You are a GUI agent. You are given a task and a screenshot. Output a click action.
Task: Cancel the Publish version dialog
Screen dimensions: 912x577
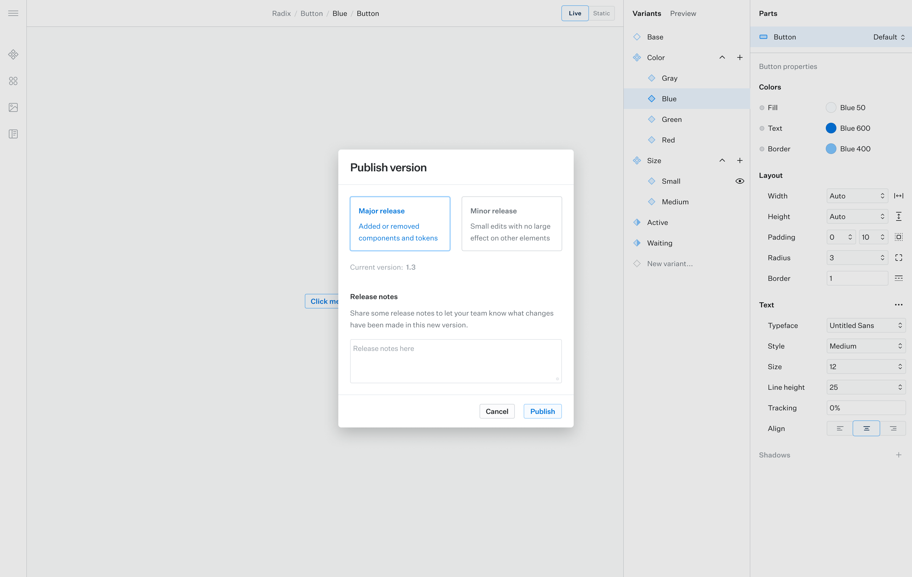[x=497, y=411]
